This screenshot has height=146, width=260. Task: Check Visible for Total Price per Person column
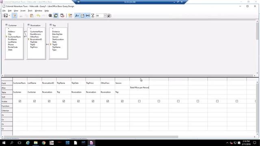[139, 101]
